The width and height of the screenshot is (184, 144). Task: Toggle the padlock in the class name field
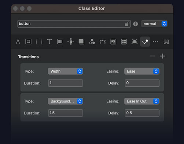click(127, 24)
